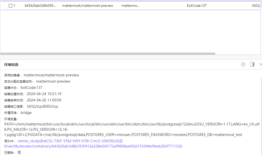Screen dimensions: 262x156
Task: Click the 容器创建时间 value 2024-04-24 10:21:19
Action: 44,94
